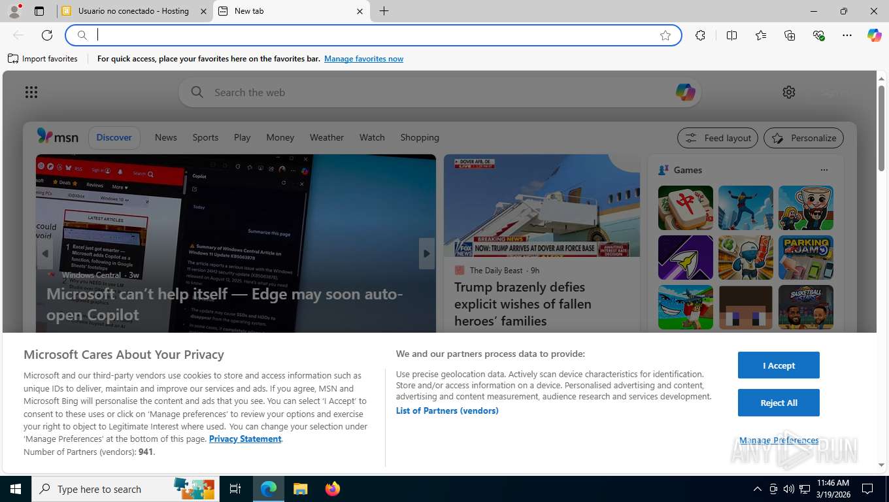889x502 pixels.
Task: Open the Games card options ellipsis
Action: pyautogui.click(x=824, y=170)
